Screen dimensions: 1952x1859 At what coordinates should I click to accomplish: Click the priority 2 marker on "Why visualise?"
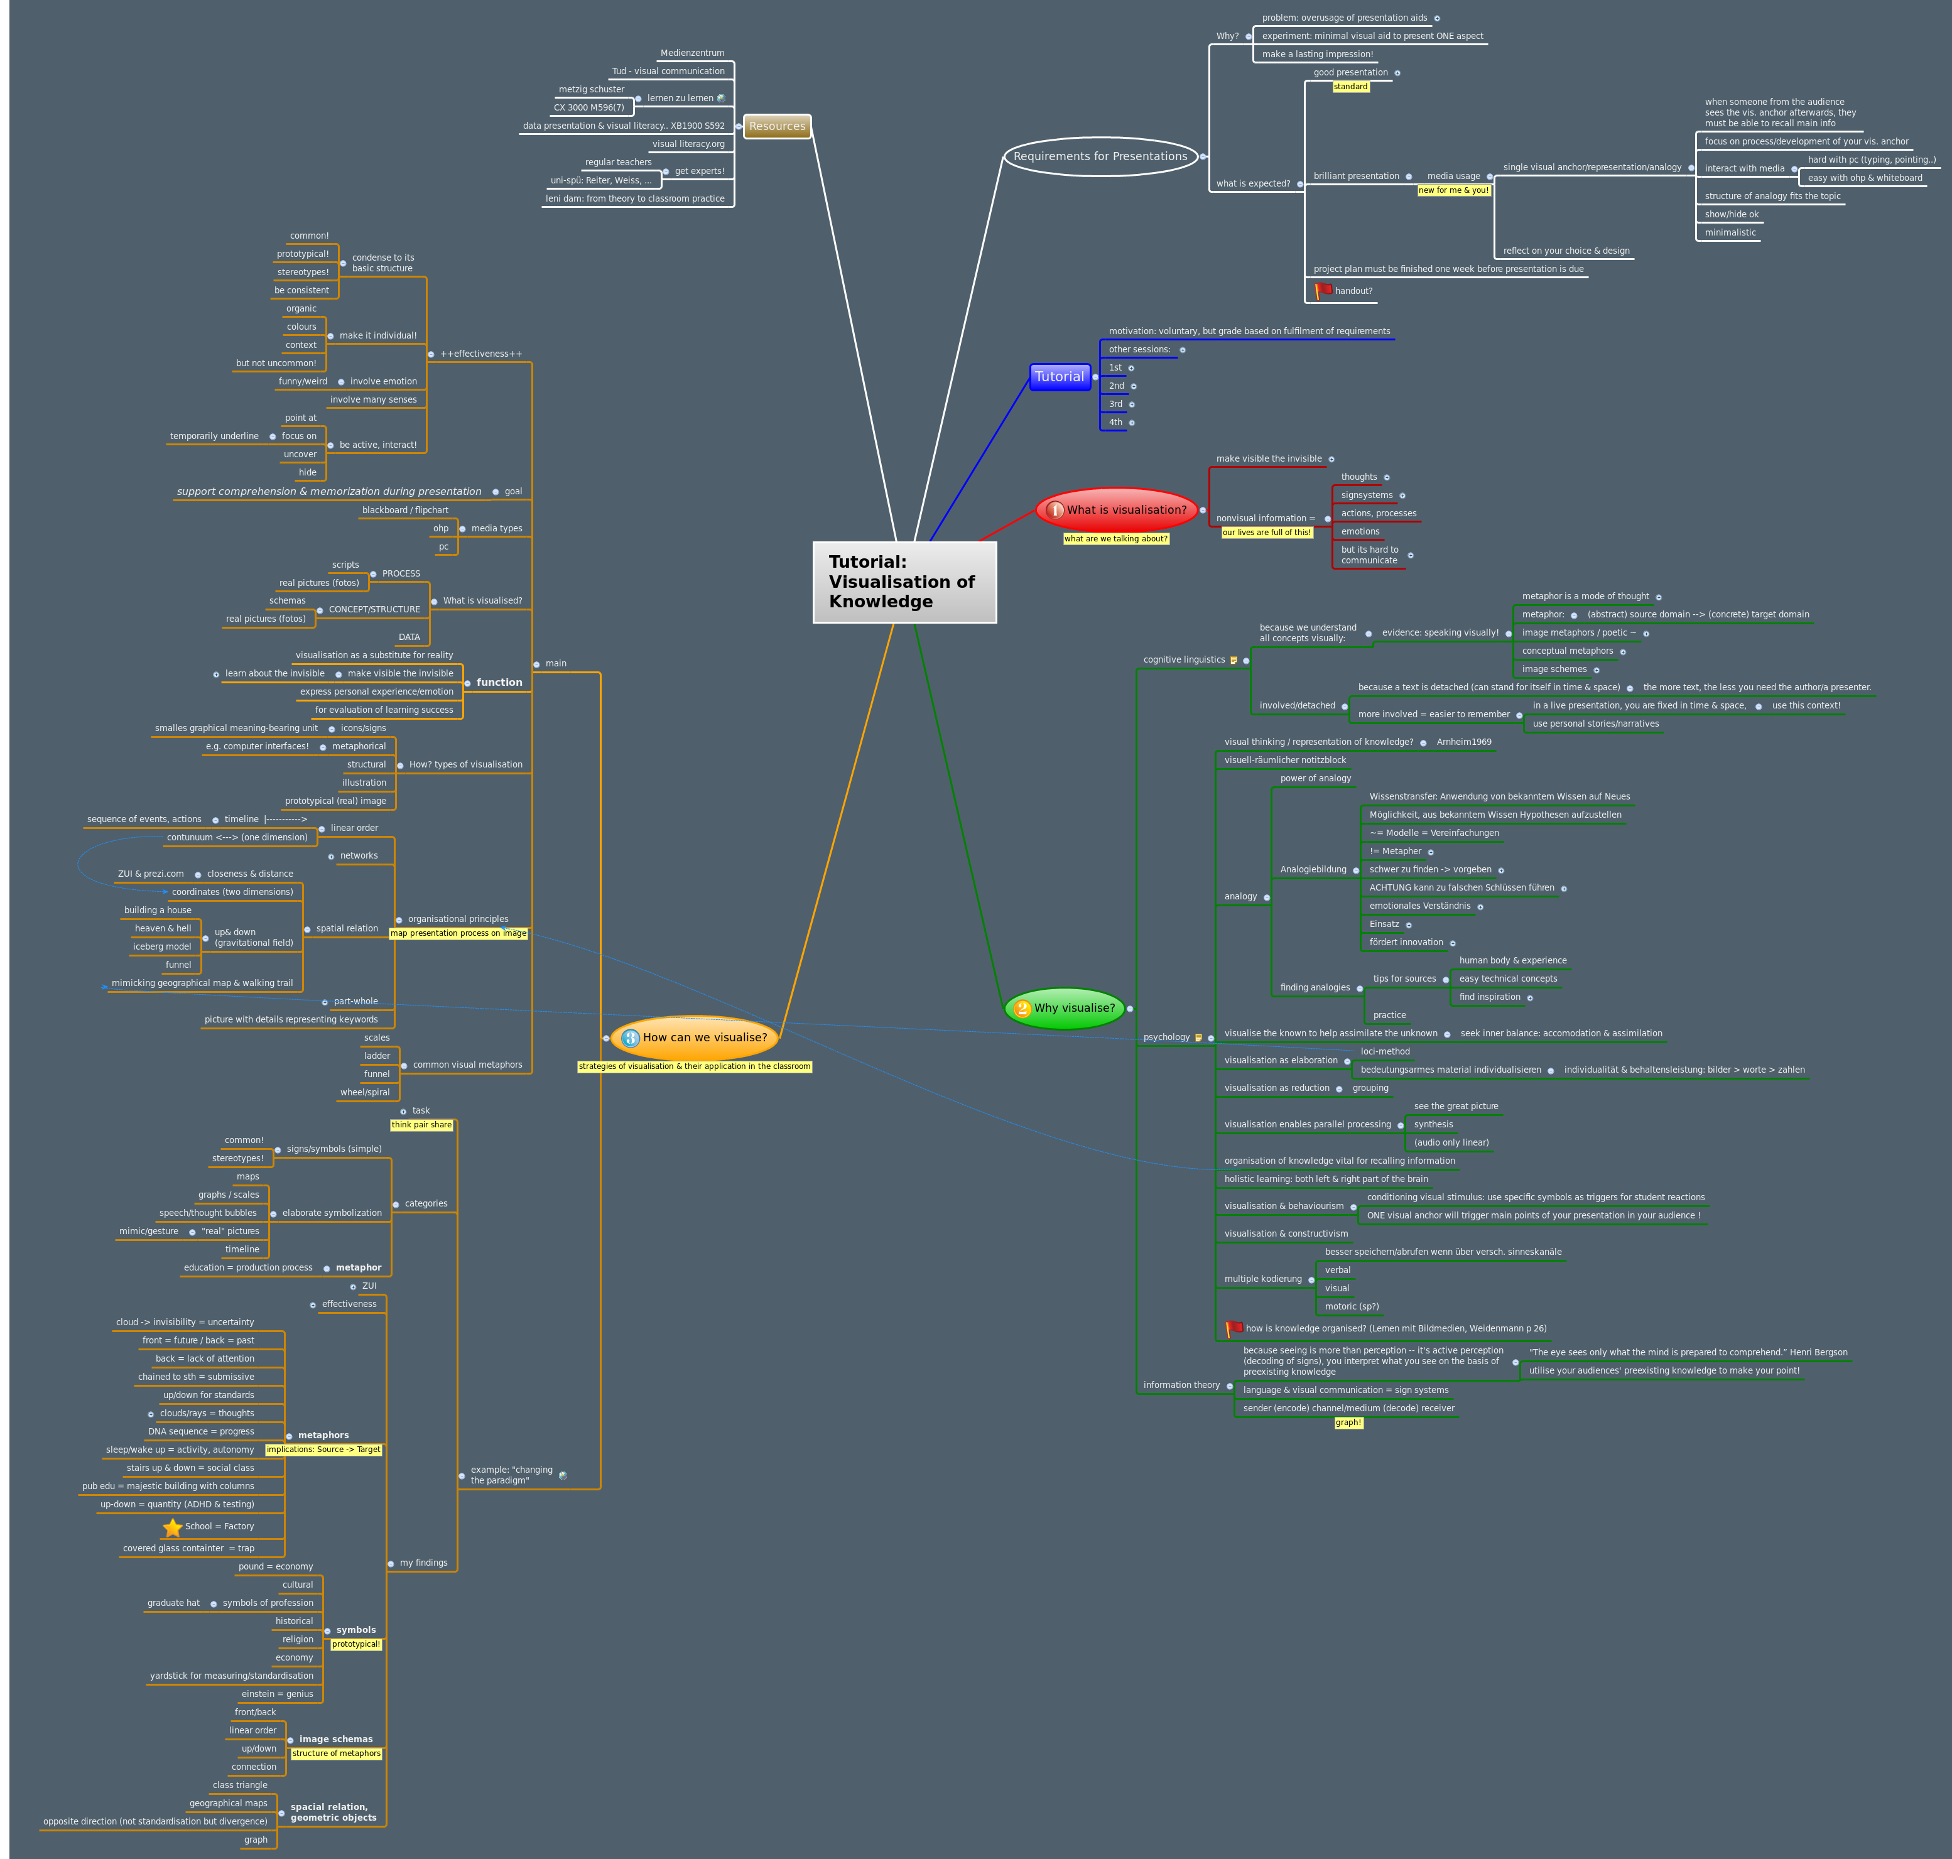[x=1022, y=1008]
